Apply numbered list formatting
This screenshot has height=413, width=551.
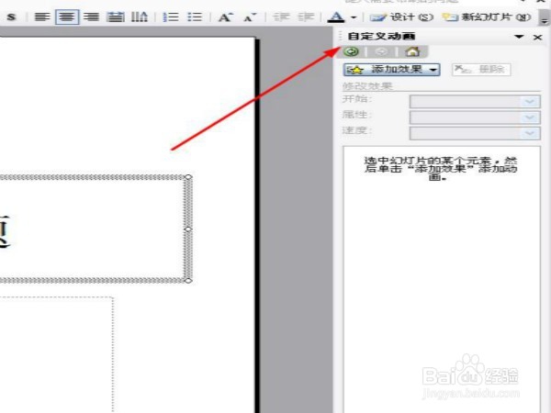[171, 17]
